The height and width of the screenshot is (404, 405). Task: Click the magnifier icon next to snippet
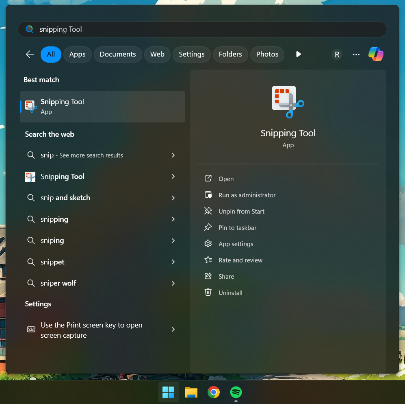[31, 262]
